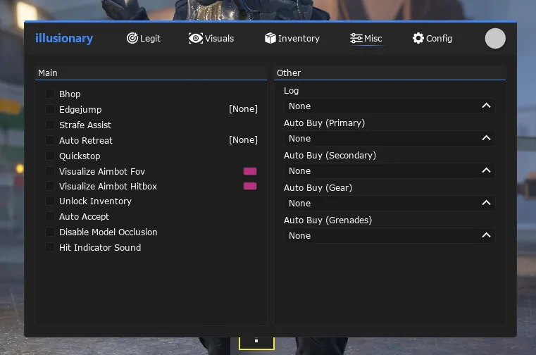The image size is (536, 355).
Task: Click the Config gear icon
Action: (418, 38)
